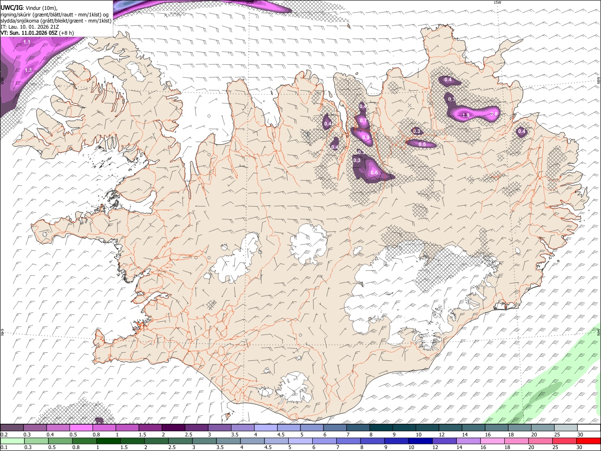Click the 0.7 precipitation value on the map
This screenshot has width=601, height=451.
coord(363,121)
